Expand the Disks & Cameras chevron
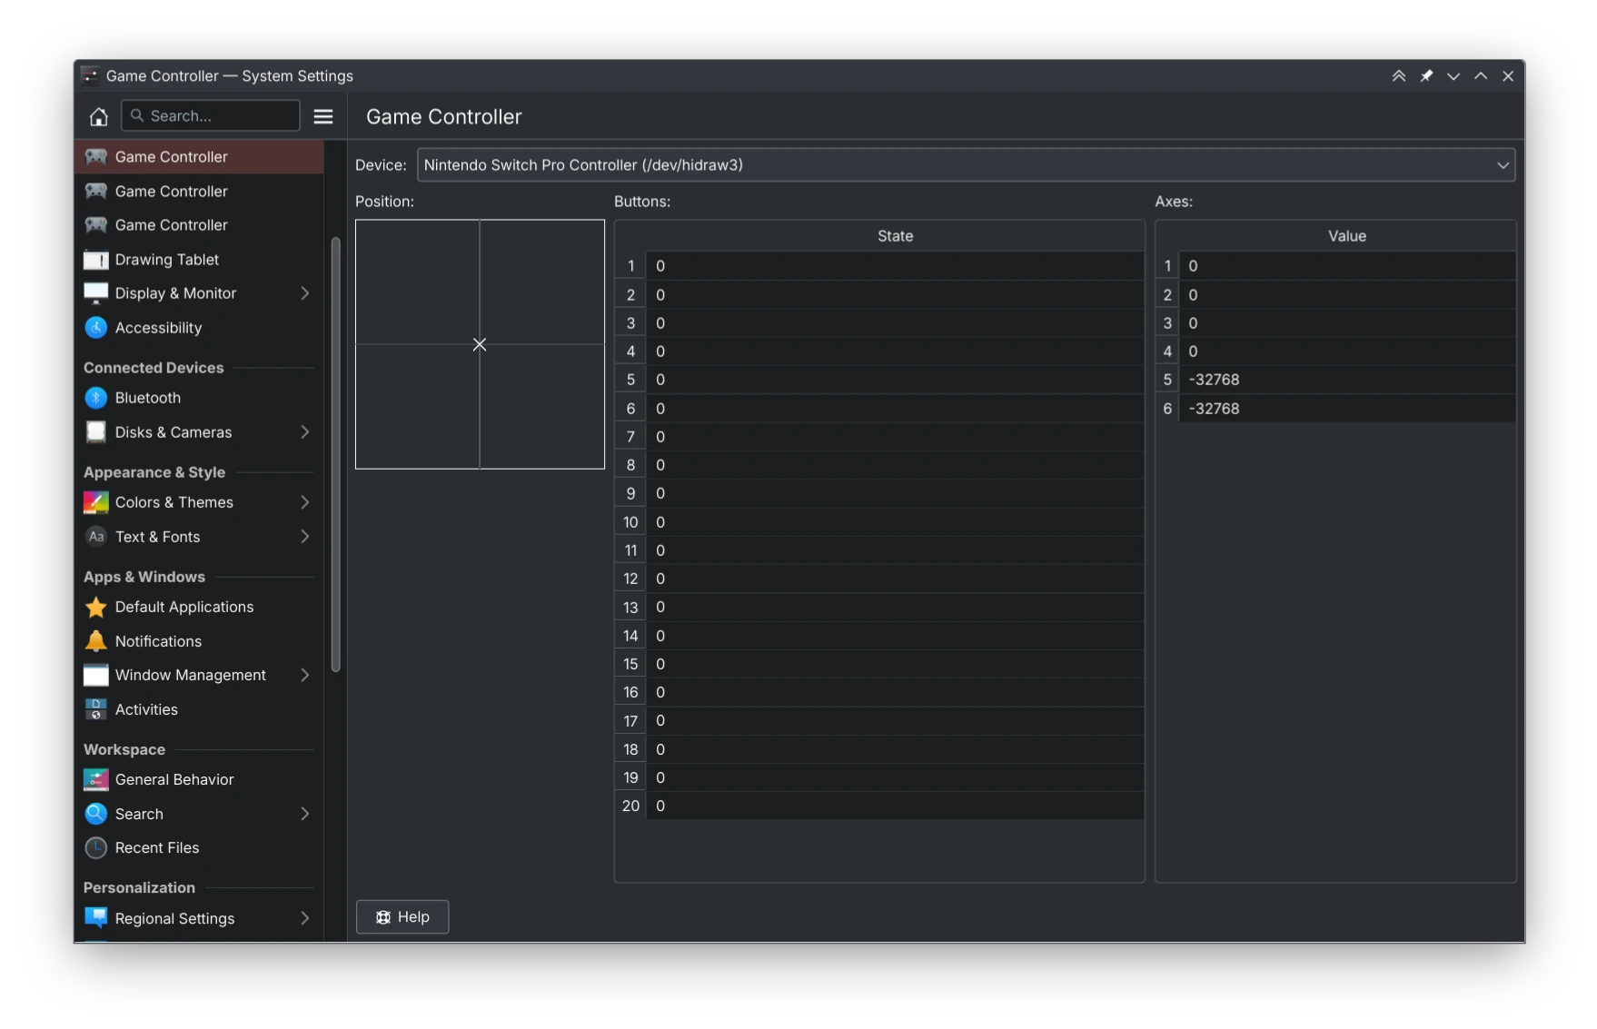 [x=305, y=432]
